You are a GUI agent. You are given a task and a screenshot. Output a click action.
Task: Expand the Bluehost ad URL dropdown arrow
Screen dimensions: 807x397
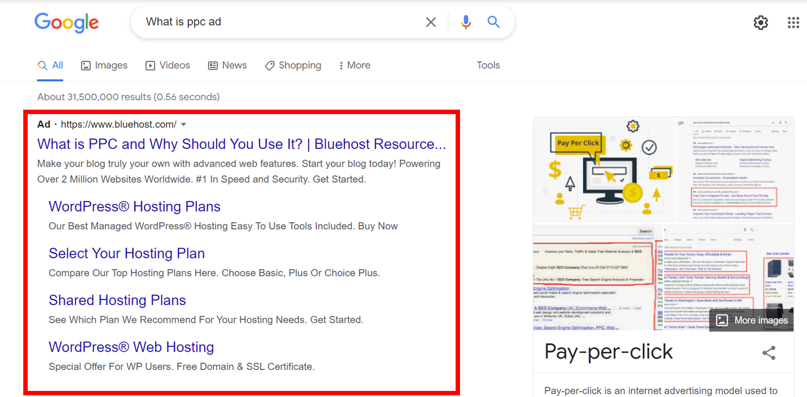coord(184,125)
